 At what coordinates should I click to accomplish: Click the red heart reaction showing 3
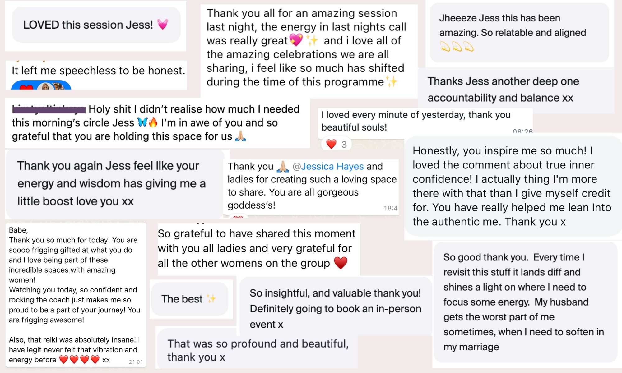pos(336,144)
